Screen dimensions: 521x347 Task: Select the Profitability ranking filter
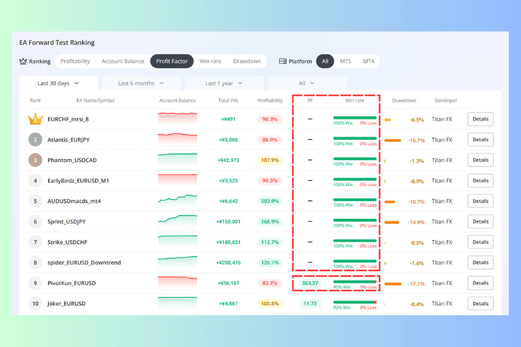(75, 61)
